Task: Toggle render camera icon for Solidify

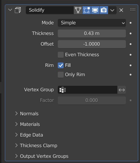Action: coord(104,10)
